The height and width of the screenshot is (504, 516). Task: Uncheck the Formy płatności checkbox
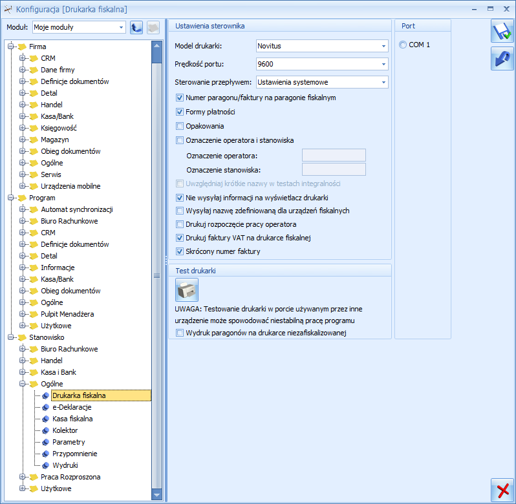click(180, 112)
